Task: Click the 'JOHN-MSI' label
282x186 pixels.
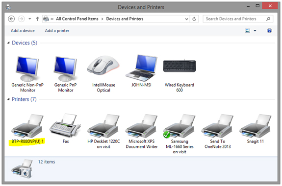Action: pyautogui.click(x=142, y=85)
